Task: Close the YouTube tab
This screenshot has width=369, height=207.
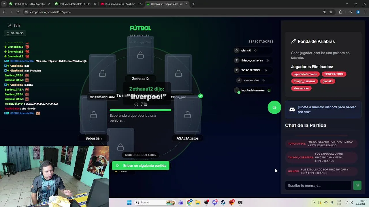Action: point(140,4)
